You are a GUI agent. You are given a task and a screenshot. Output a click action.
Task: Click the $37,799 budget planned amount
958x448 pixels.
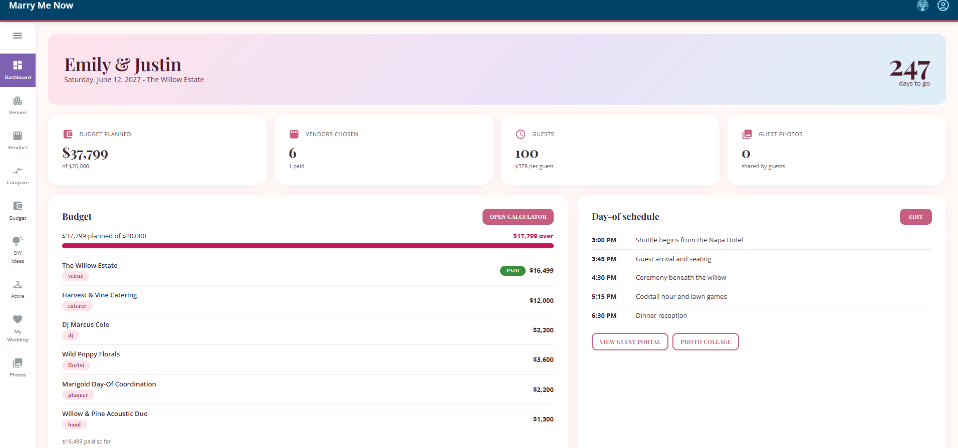click(x=85, y=153)
